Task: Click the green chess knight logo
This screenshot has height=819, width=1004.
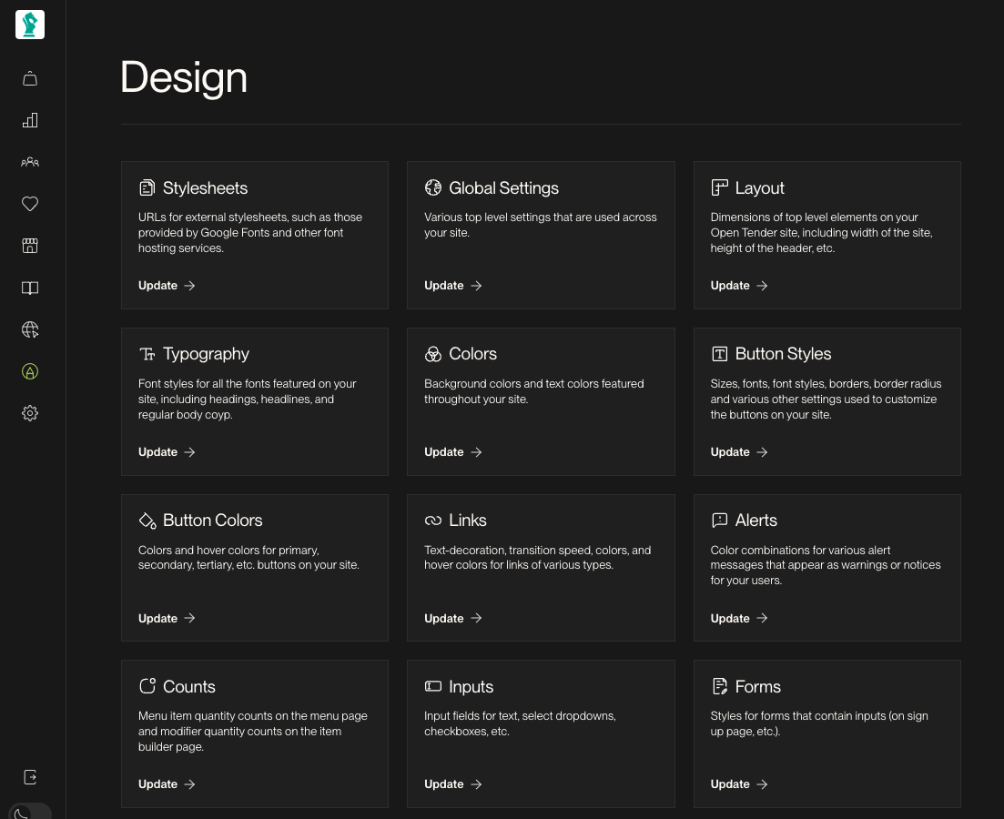Action: (x=30, y=25)
